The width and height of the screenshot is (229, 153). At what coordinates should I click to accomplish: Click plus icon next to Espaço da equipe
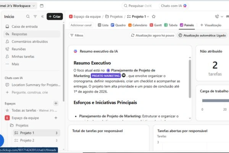(56, 118)
